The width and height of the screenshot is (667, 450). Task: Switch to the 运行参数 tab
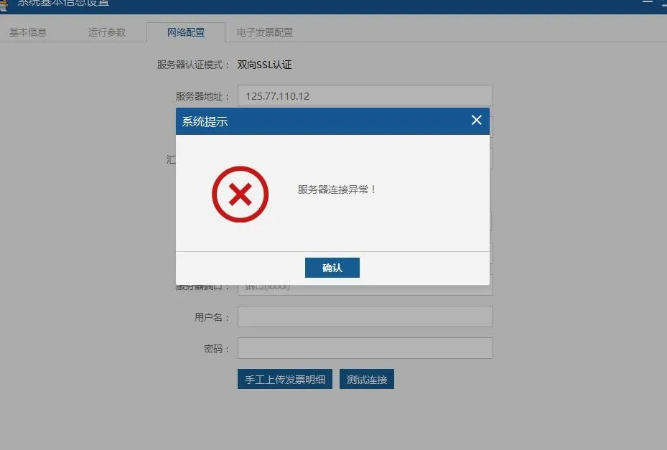pos(107,32)
